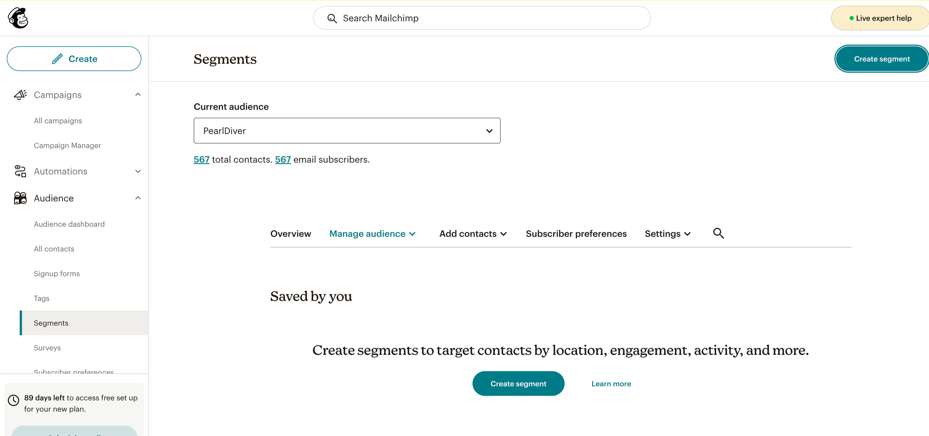
Task: Click the Audience people icon
Action: point(20,198)
